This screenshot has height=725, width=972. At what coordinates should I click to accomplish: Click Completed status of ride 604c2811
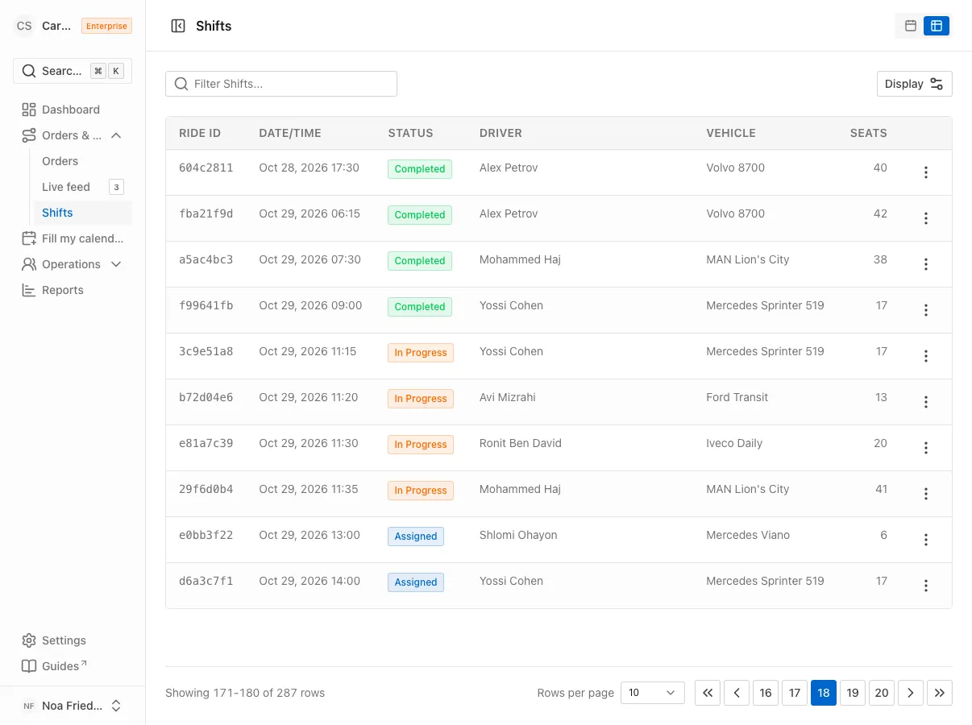(420, 169)
